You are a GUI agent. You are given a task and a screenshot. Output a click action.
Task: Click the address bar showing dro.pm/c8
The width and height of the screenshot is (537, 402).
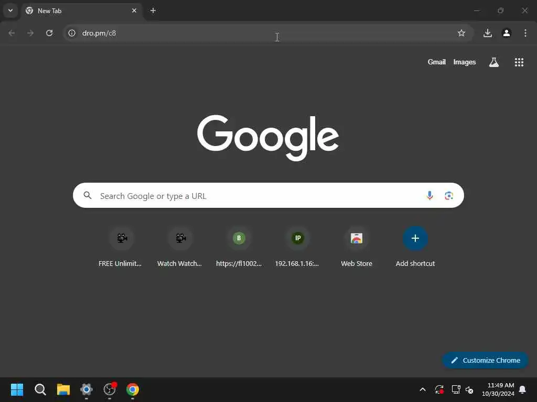268,33
